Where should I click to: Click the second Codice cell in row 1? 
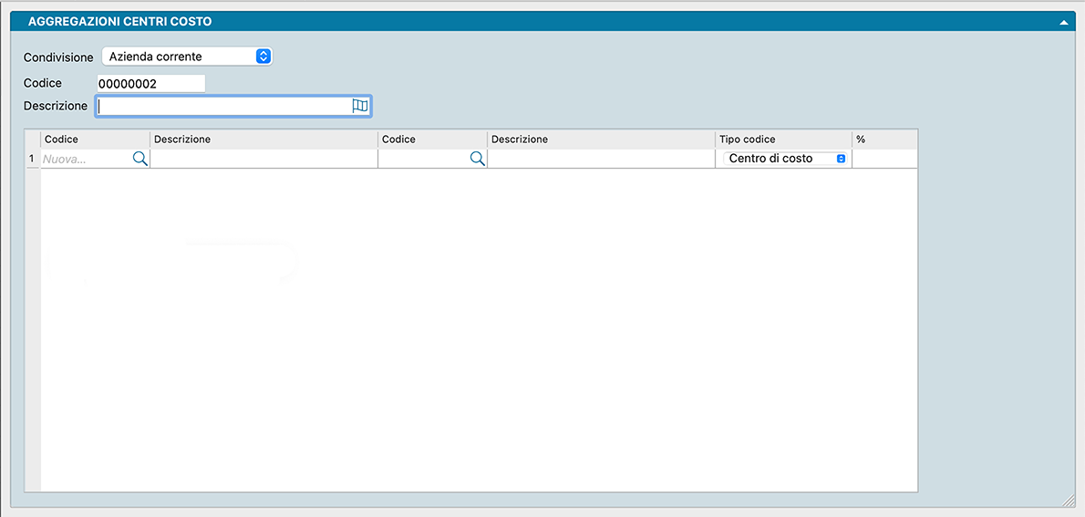tap(422, 159)
